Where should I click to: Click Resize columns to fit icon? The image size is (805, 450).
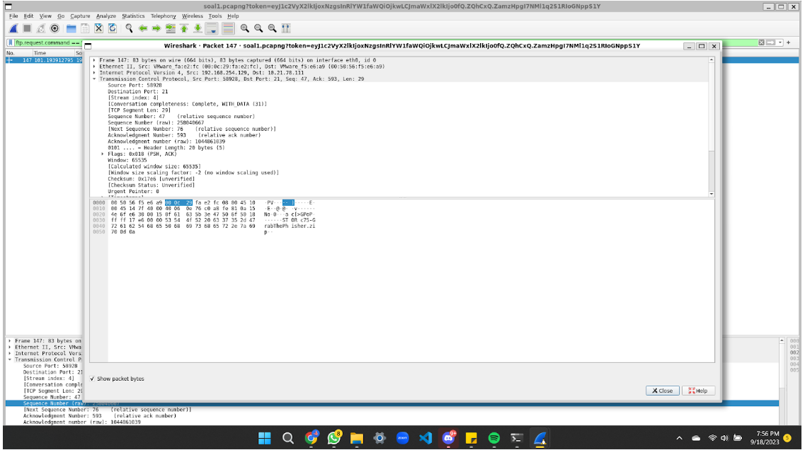(286, 29)
